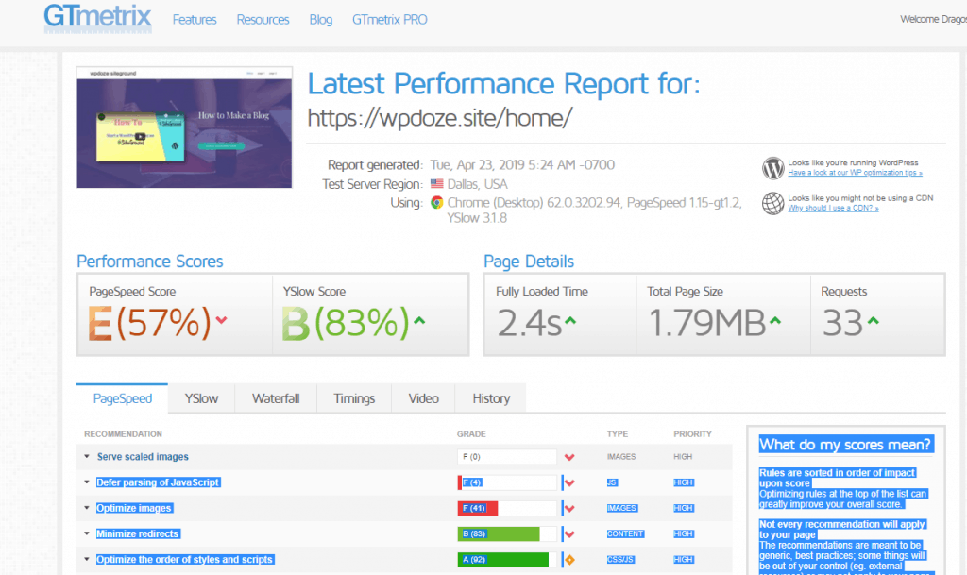This screenshot has height=575, width=967.
Task: Click the B (83) grade bar
Action: 507,533
